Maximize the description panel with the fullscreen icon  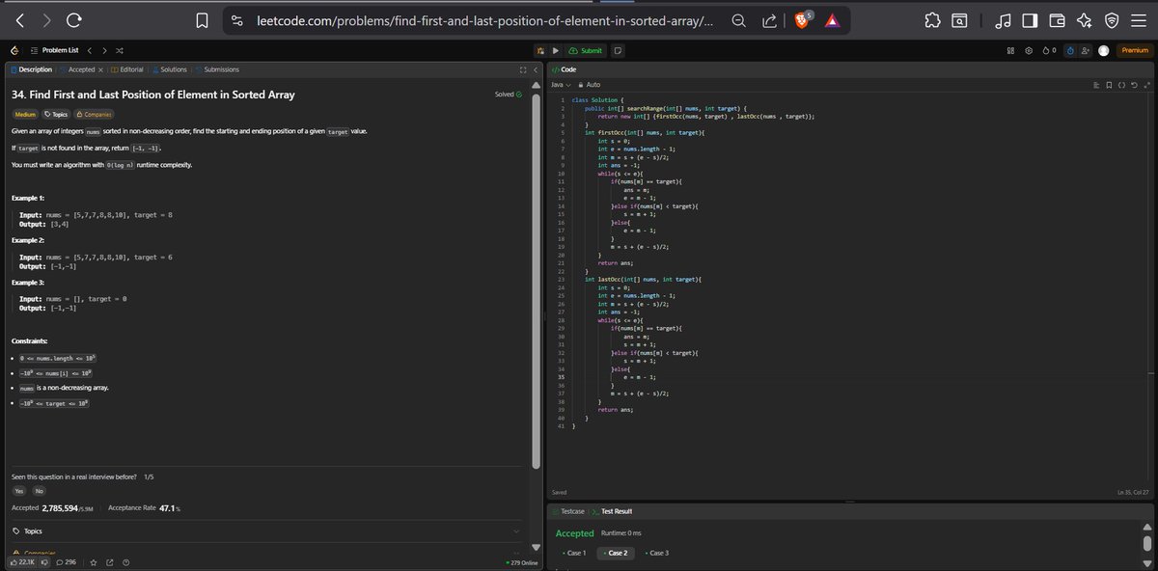523,69
